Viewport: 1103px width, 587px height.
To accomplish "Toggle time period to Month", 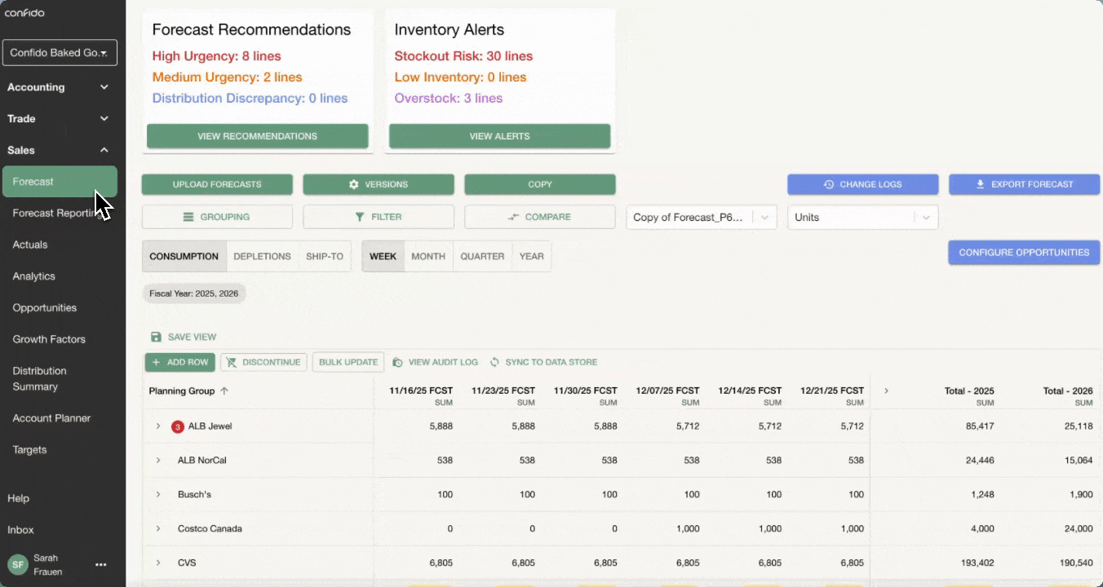I will point(428,256).
